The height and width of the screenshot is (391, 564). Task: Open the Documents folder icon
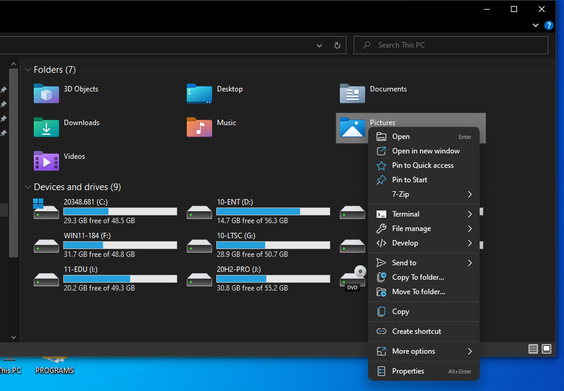(352, 93)
